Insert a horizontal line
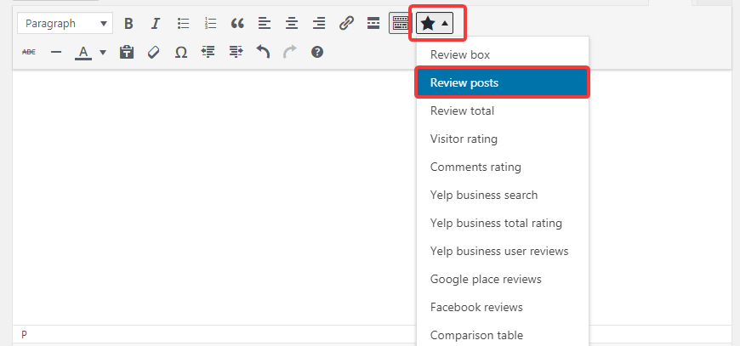Screen dimensions: 740x346 point(56,53)
